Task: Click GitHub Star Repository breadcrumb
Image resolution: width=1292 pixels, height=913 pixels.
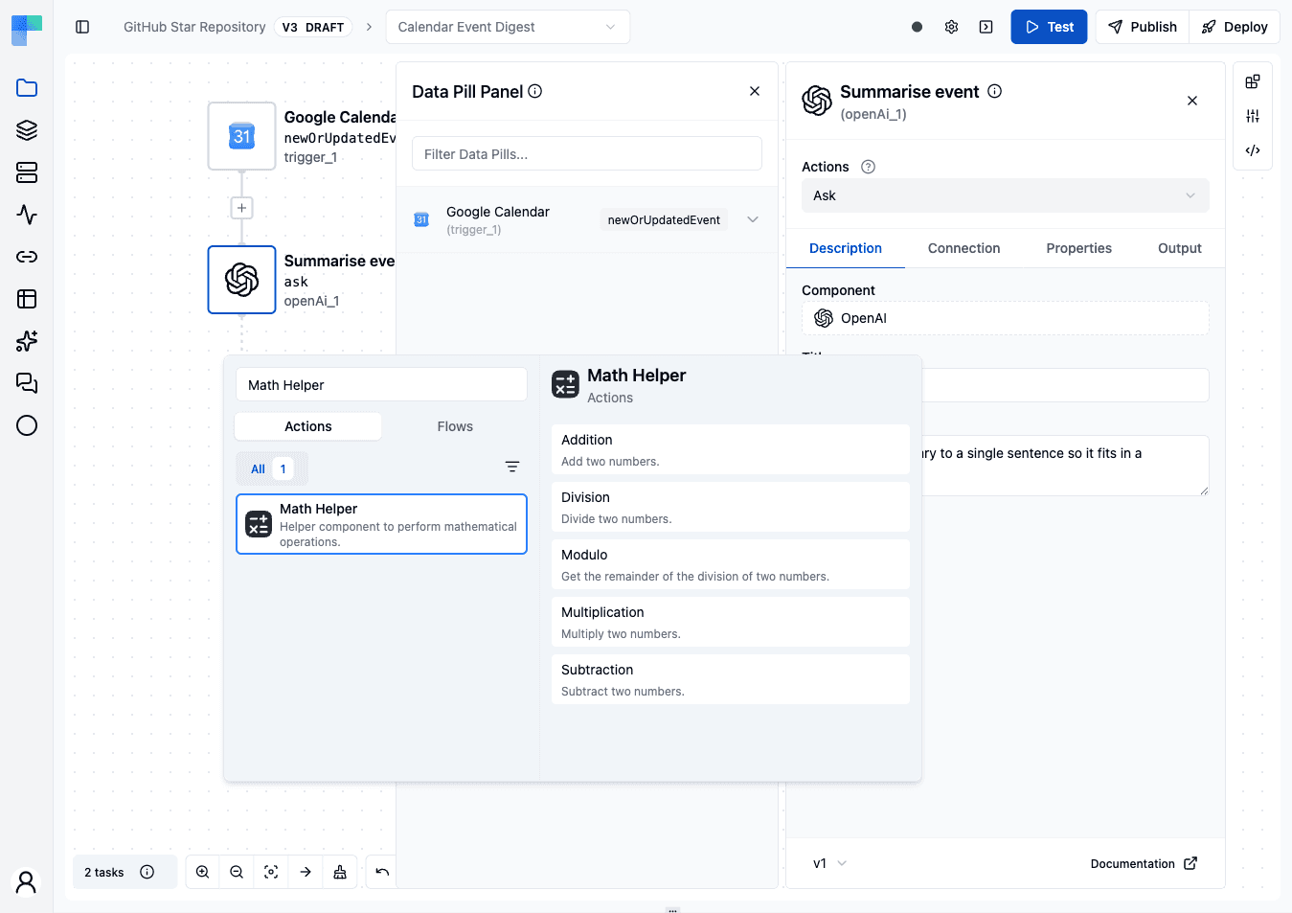Action: [194, 27]
